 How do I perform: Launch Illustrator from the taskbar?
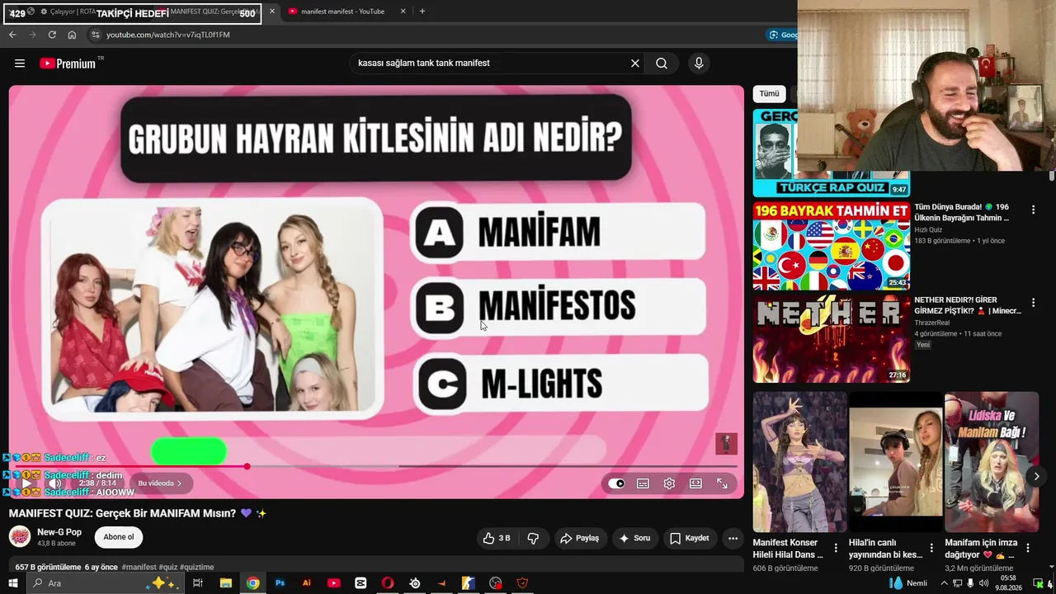[x=307, y=583]
